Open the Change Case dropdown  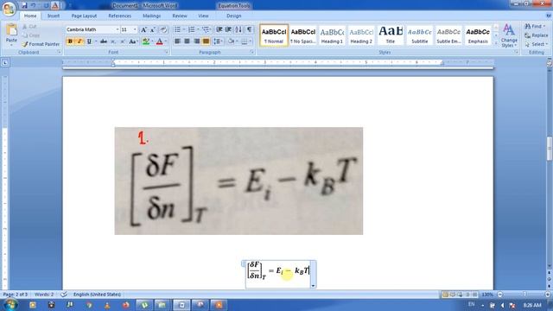coord(133,41)
